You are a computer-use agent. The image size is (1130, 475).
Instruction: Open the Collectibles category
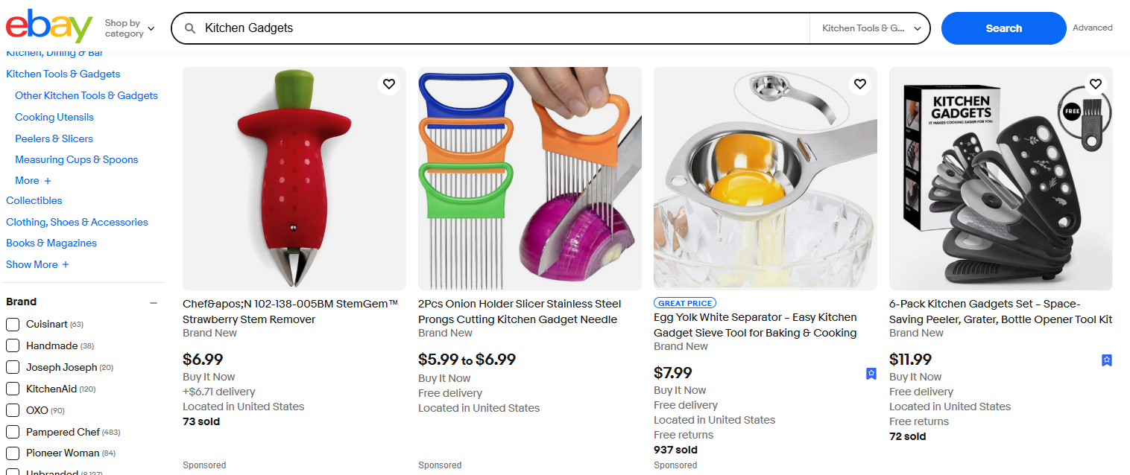34,200
